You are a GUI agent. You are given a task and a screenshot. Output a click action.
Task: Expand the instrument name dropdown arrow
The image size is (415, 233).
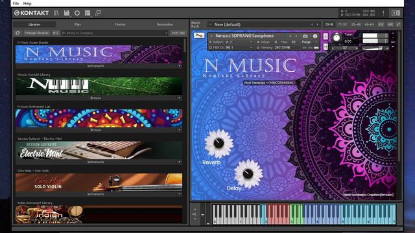(211, 36)
